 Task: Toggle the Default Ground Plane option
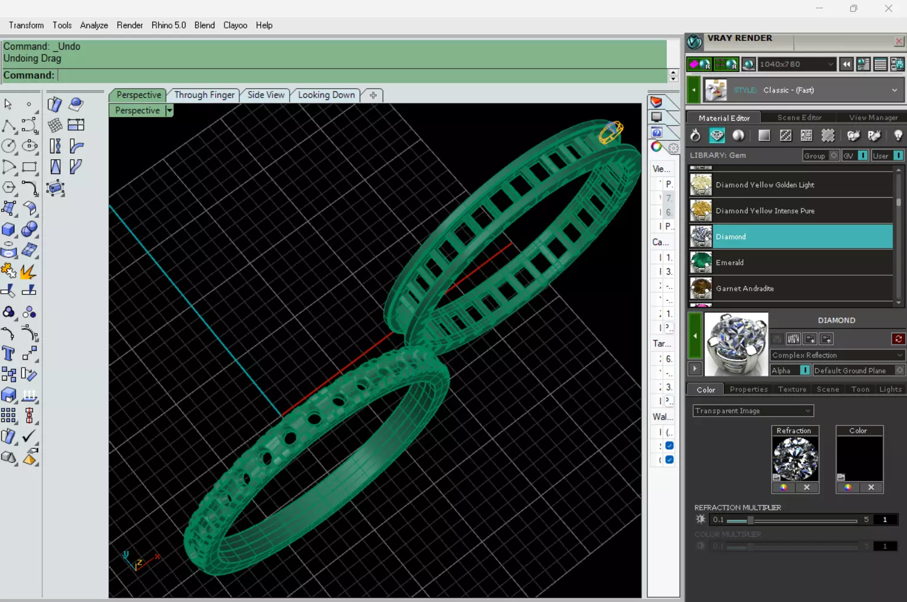click(x=859, y=370)
